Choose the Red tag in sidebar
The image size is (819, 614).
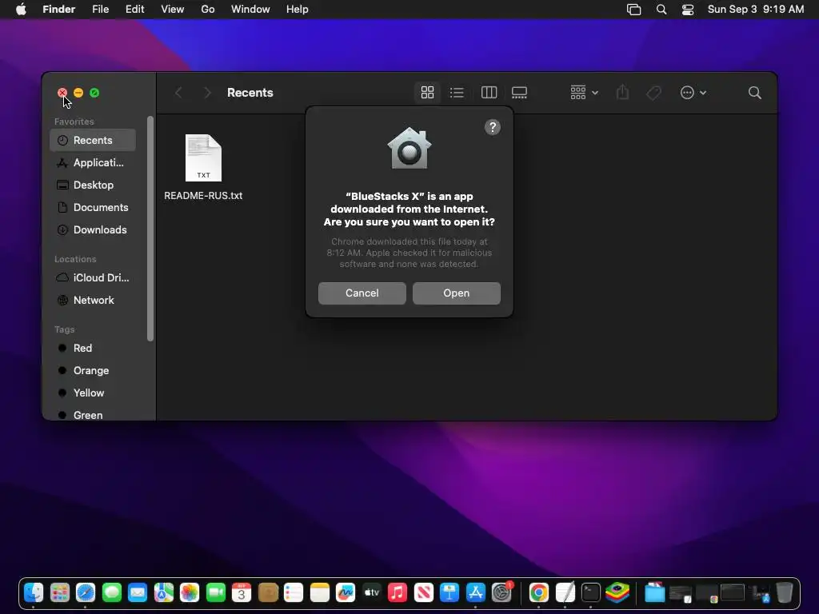pyautogui.click(x=93, y=348)
